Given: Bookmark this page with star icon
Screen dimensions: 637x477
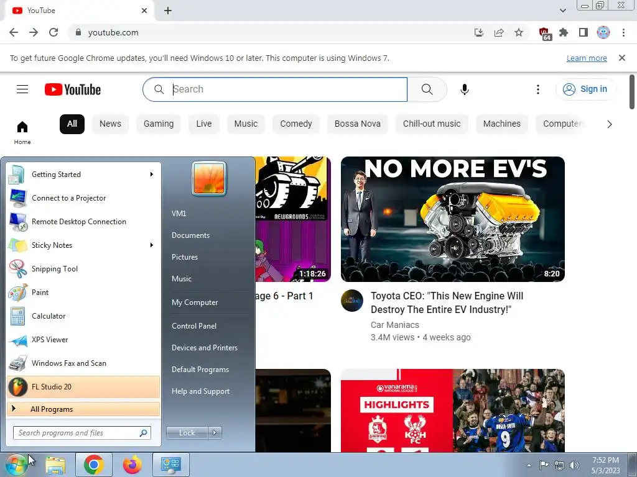Looking at the screenshot, I should (519, 32).
